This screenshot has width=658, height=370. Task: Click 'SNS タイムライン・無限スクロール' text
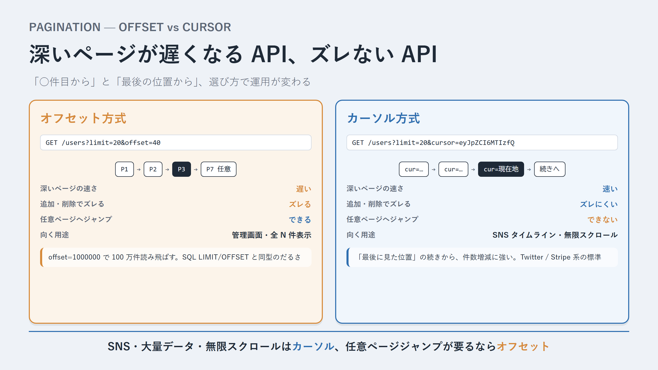click(x=555, y=235)
